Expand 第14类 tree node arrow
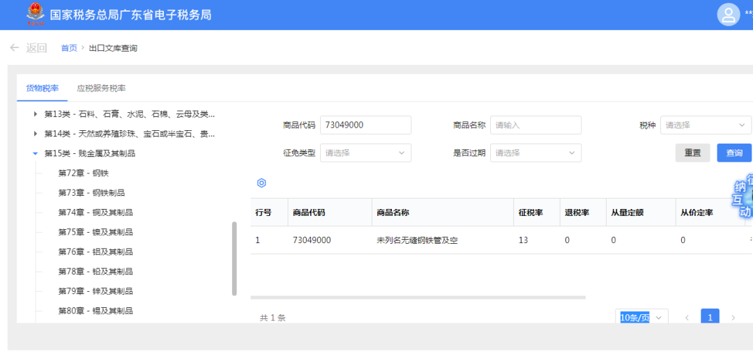 pyautogui.click(x=36, y=133)
